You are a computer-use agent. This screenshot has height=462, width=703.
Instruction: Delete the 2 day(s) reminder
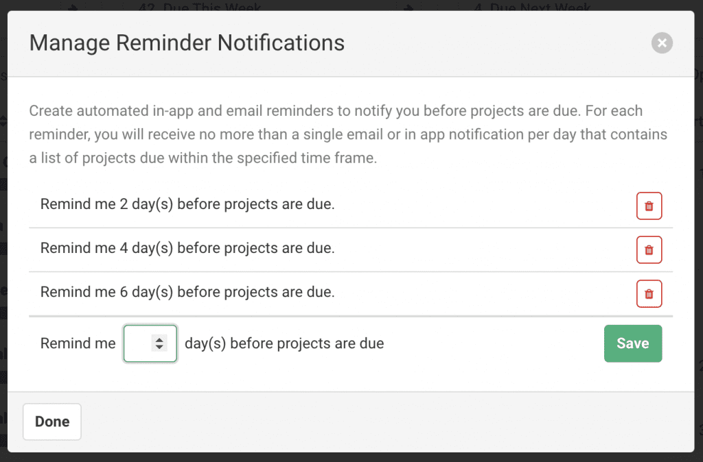click(x=649, y=206)
